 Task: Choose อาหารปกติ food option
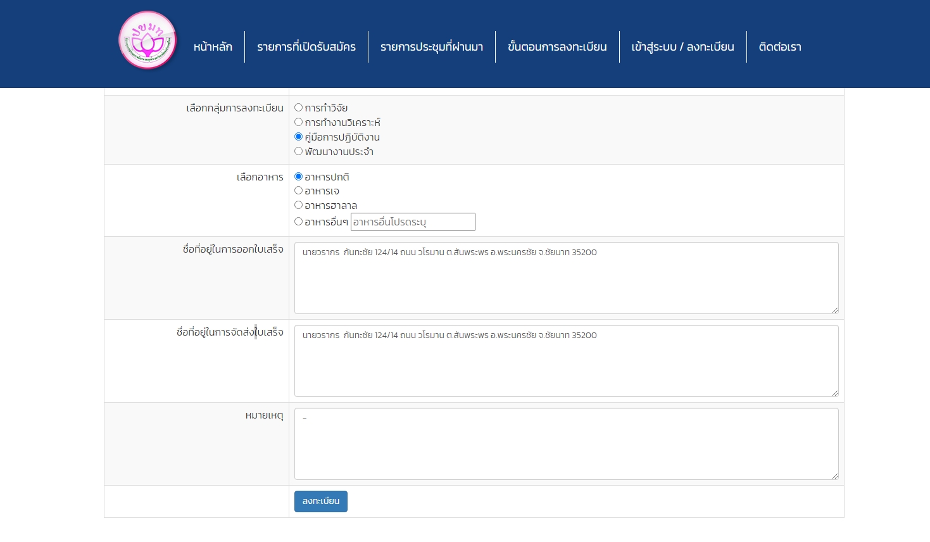point(298,177)
